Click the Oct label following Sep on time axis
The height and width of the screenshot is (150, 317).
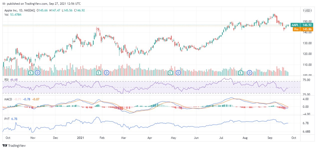point(294,138)
